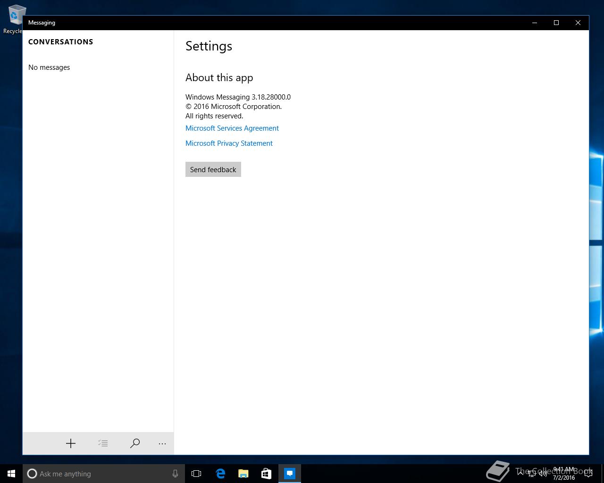The image size is (604, 483).
Task: Launch Microsoft Edge from the taskbar
Action: click(x=220, y=474)
